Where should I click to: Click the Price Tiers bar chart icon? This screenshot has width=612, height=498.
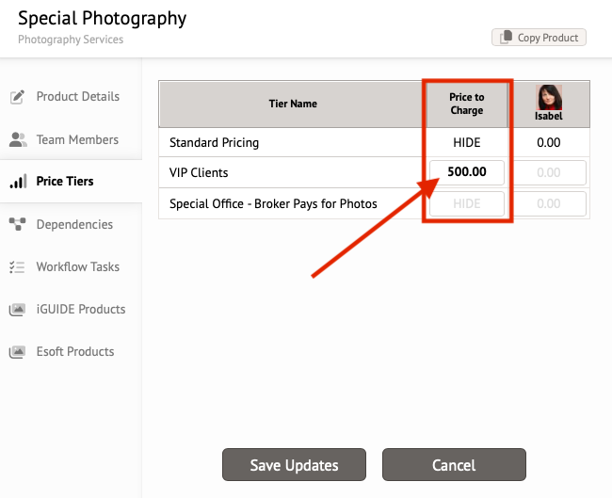18,182
